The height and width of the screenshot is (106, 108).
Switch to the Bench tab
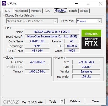[73, 11]
